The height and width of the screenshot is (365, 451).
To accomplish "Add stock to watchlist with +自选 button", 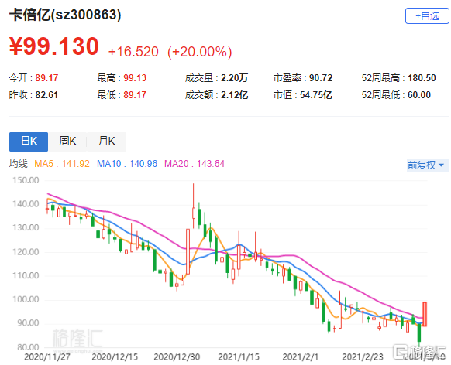I will 427,15.
